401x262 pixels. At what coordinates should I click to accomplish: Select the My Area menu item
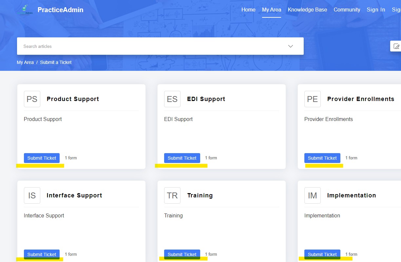272,10
